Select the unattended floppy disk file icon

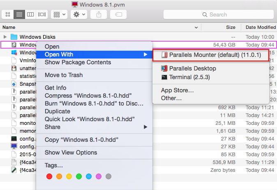[x=14, y=68]
